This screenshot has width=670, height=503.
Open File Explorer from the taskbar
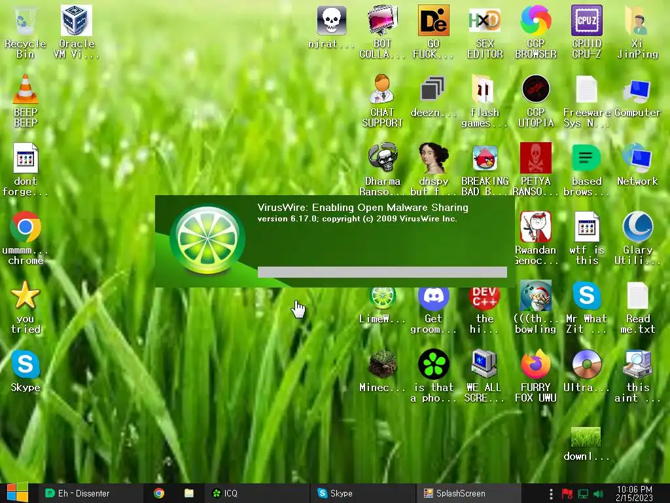[x=189, y=493]
